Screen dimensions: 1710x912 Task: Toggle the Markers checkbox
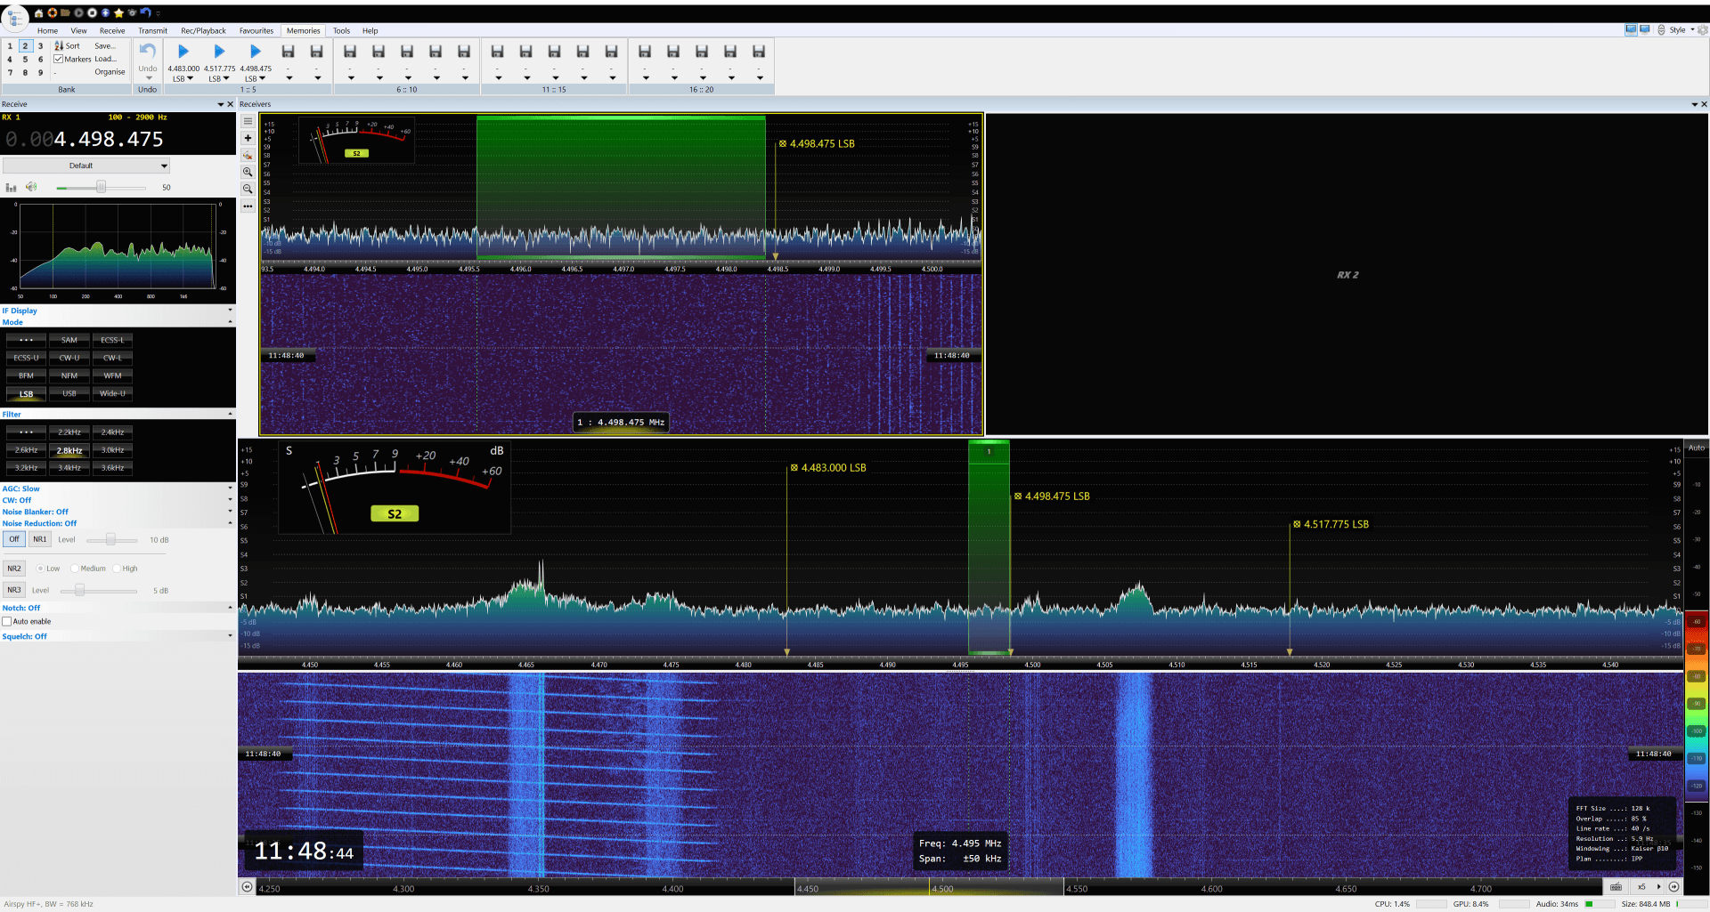coord(59,60)
